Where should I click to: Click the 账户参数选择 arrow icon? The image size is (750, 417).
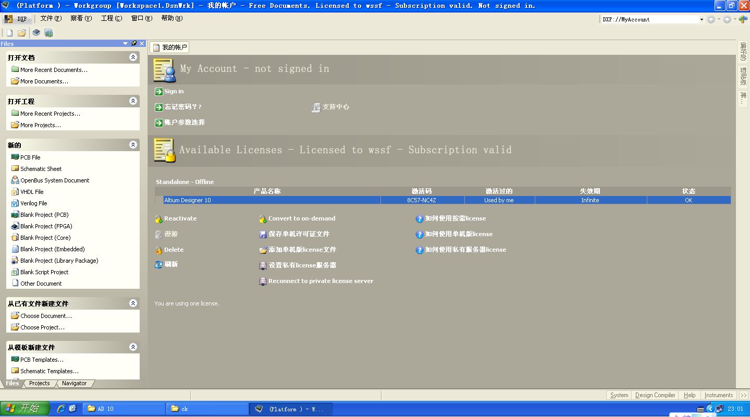click(159, 122)
